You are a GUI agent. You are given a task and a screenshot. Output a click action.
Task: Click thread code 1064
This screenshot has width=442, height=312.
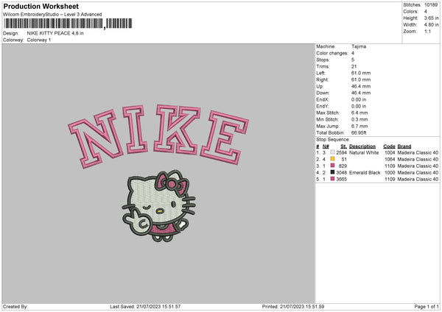[x=390, y=160]
